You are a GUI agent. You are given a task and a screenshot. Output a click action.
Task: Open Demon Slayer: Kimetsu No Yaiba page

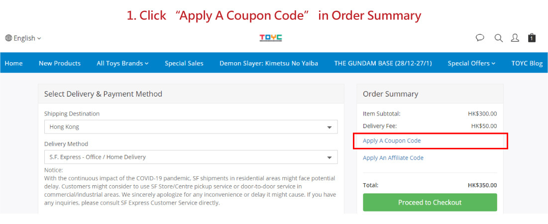[x=269, y=63]
